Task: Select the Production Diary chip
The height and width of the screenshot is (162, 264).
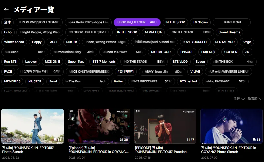Action: pyautogui.click(x=74, y=52)
